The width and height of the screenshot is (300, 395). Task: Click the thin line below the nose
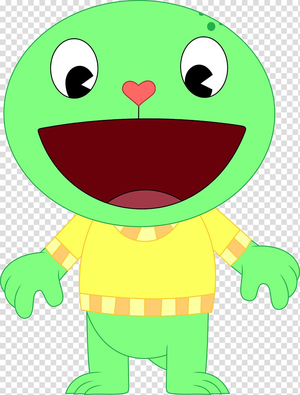[x=139, y=112]
